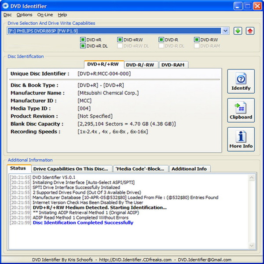This screenshot has height=264, width=264.
Task: Open Drive Capabilities On This Disc tab
Action: click(72, 169)
